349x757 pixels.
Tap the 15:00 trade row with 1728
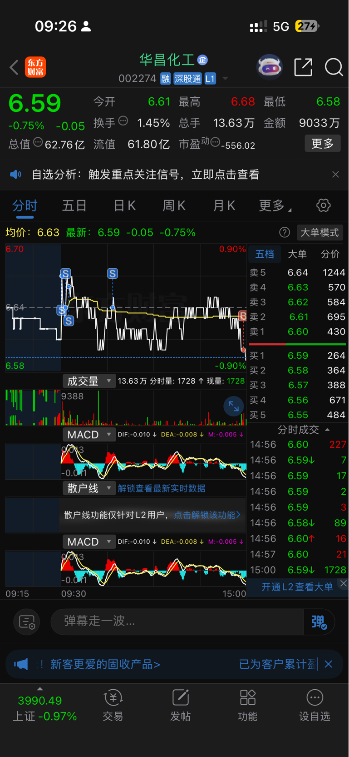pos(298,570)
